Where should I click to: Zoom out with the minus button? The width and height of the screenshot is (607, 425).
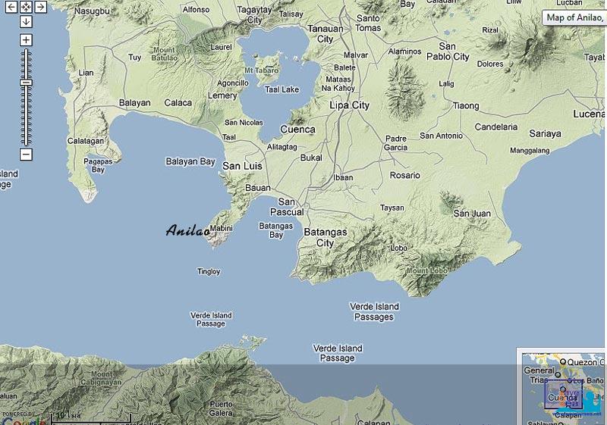[x=26, y=155]
